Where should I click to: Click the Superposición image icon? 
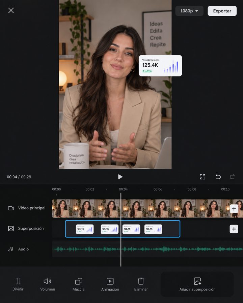coord(11,229)
